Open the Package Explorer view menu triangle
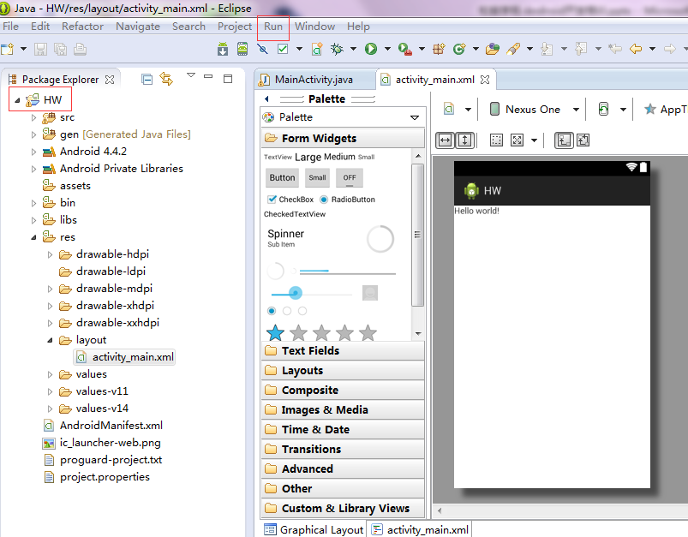 [x=191, y=75]
